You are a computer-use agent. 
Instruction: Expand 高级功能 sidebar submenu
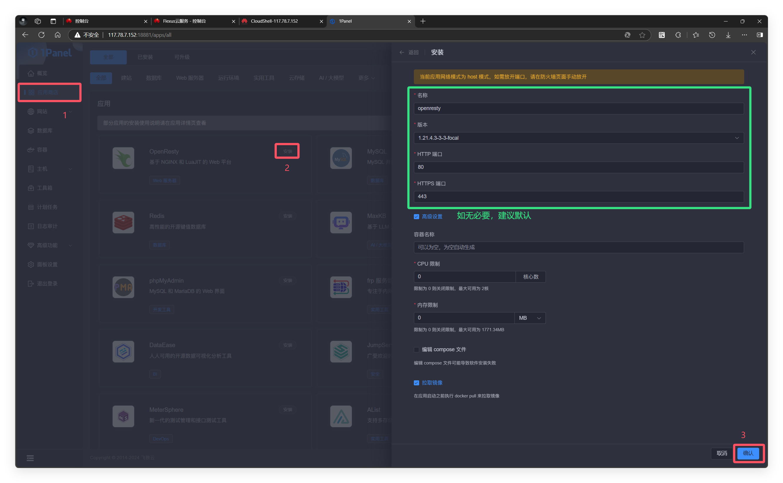coord(71,245)
